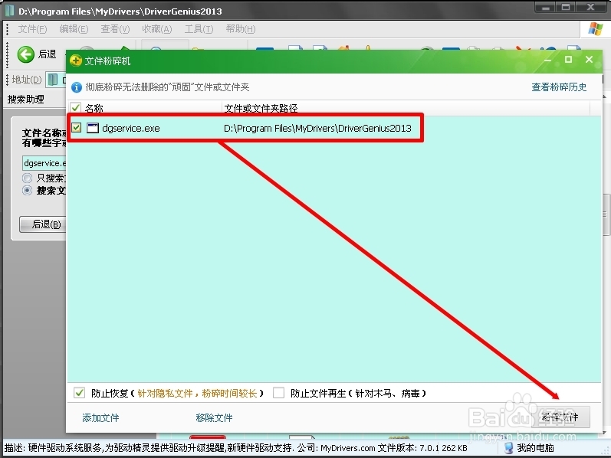Click the 后退(B) button in search panel
The width and height of the screenshot is (611, 458).
click(x=42, y=224)
